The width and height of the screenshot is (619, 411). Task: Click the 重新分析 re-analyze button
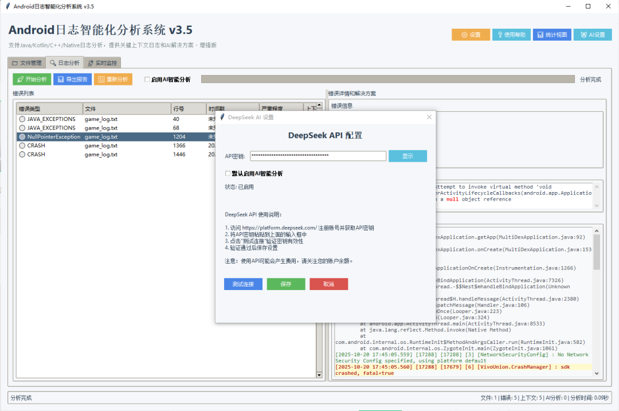click(113, 79)
